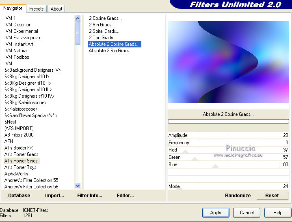Apply the selected filter
Screen dimensions: 292x222
pos(216,213)
